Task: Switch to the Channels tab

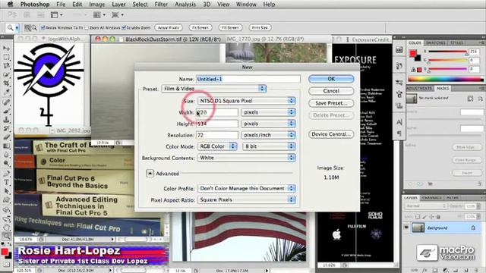Action: (x=432, y=197)
